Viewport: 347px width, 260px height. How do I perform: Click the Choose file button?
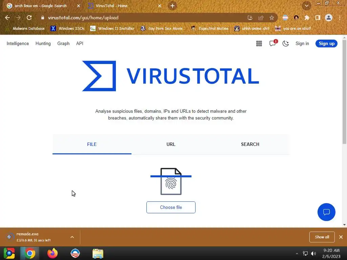coord(171,208)
